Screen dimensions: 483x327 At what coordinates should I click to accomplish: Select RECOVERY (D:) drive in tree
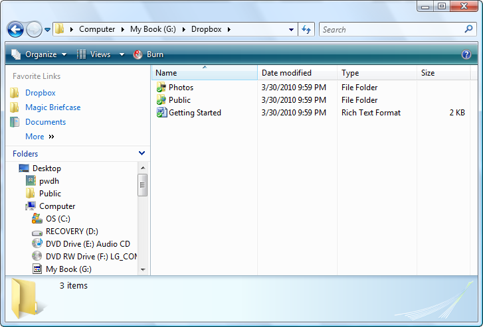coord(72,231)
